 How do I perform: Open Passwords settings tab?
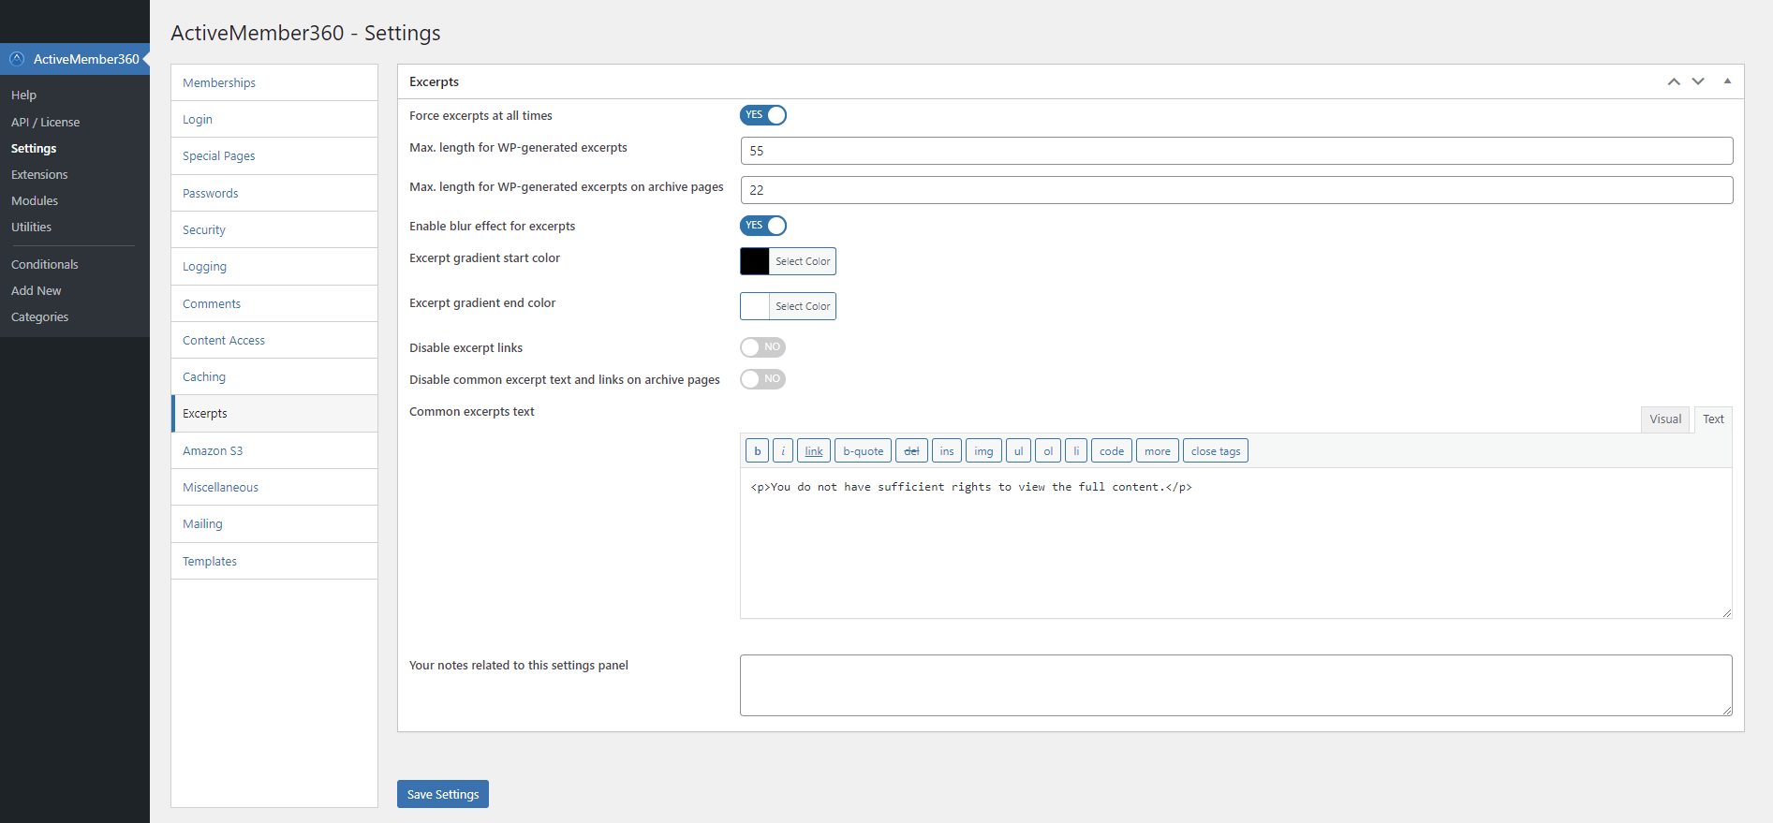274,193
